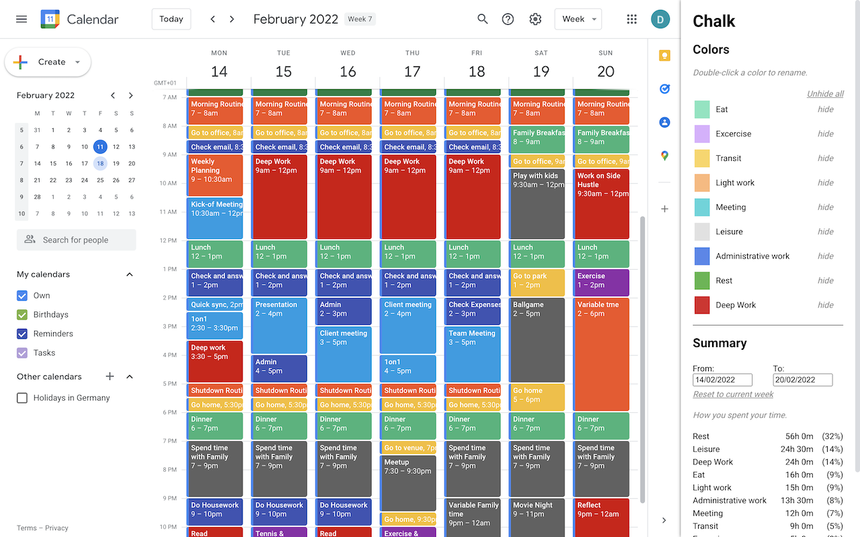Open Google Maps in side panel
Viewport: 860px width, 537px height.
pyautogui.click(x=664, y=156)
